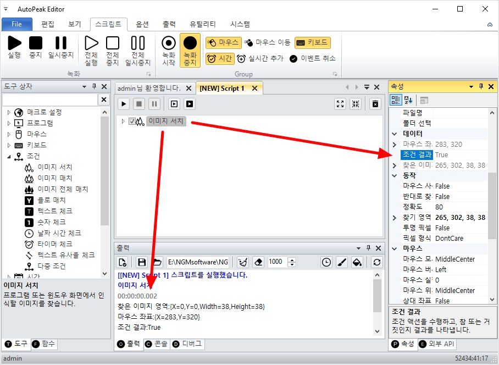Click the refresh icon in output toolbar

pos(377,262)
